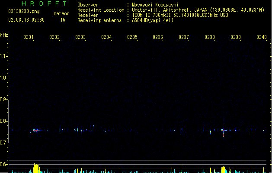Viewport: 272px width, 173px height.
Task: Click the 0236 time marker
Action: (x=158, y=37)
